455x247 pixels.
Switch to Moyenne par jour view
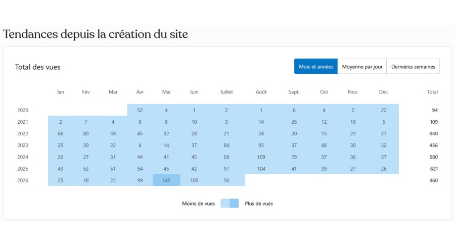point(362,66)
